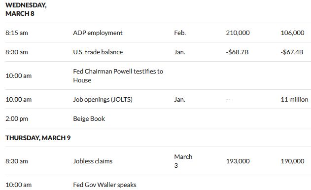Screen dimensions: 311x190
Task: Click the 190,000 jobless claims value
Action: click(x=292, y=161)
